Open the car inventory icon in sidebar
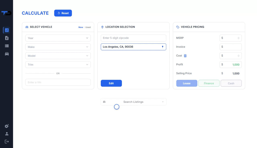The image size is (257, 148). click(x=7, y=54)
